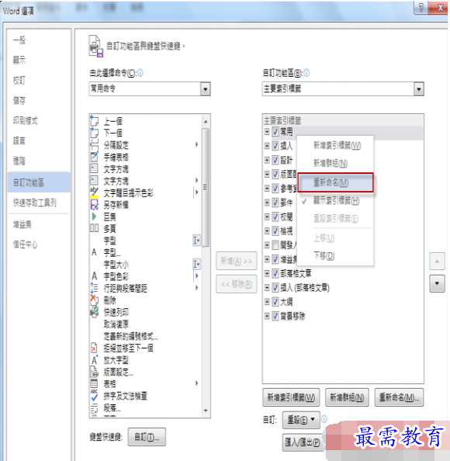Click the 字型... letter A icon
This screenshot has height=461, width=450.
94,252
